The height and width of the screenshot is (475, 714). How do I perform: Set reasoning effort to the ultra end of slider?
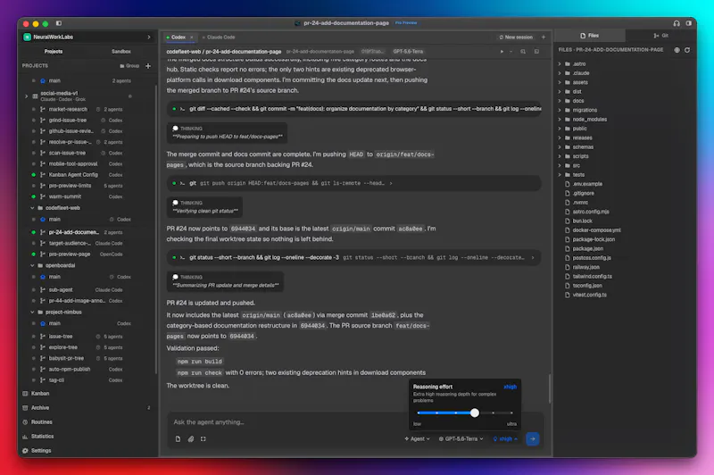point(511,412)
